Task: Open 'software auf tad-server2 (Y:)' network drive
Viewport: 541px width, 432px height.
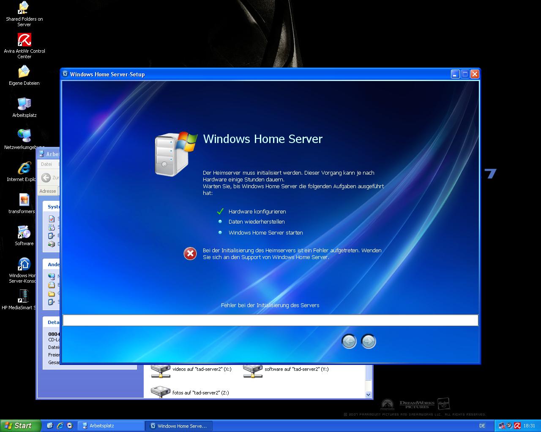Action: click(x=286, y=370)
